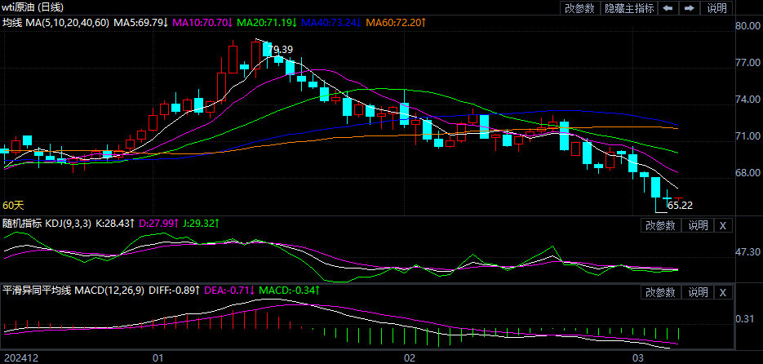
Task: Click the 60天 period label
Action: [x=13, y=206]
